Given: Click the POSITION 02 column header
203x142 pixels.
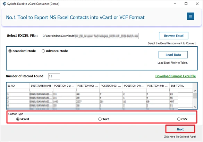Looking at the screenshot, I should (88, 86).
